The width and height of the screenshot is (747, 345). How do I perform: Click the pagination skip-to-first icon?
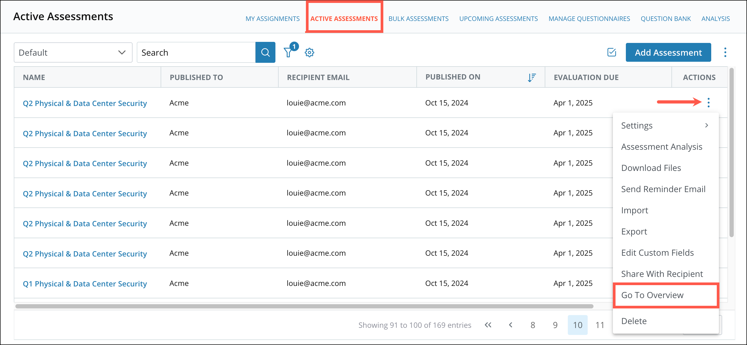(x=488, y=325)
